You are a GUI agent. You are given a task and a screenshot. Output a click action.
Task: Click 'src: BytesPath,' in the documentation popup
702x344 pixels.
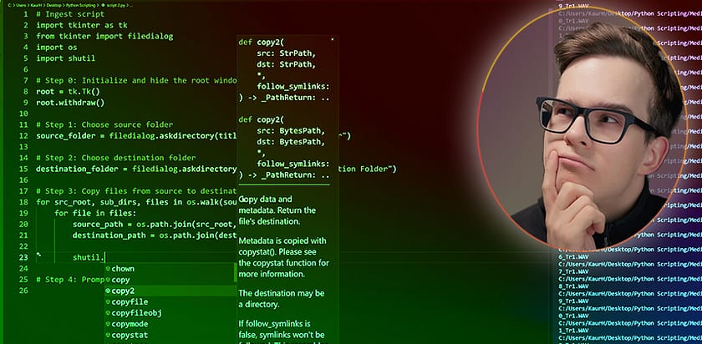pyautogui.click(x=291, y=130)
